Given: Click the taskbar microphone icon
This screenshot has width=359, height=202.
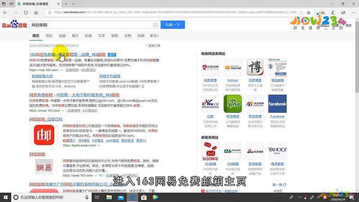Looking at the screenshot, I should 87,197.
